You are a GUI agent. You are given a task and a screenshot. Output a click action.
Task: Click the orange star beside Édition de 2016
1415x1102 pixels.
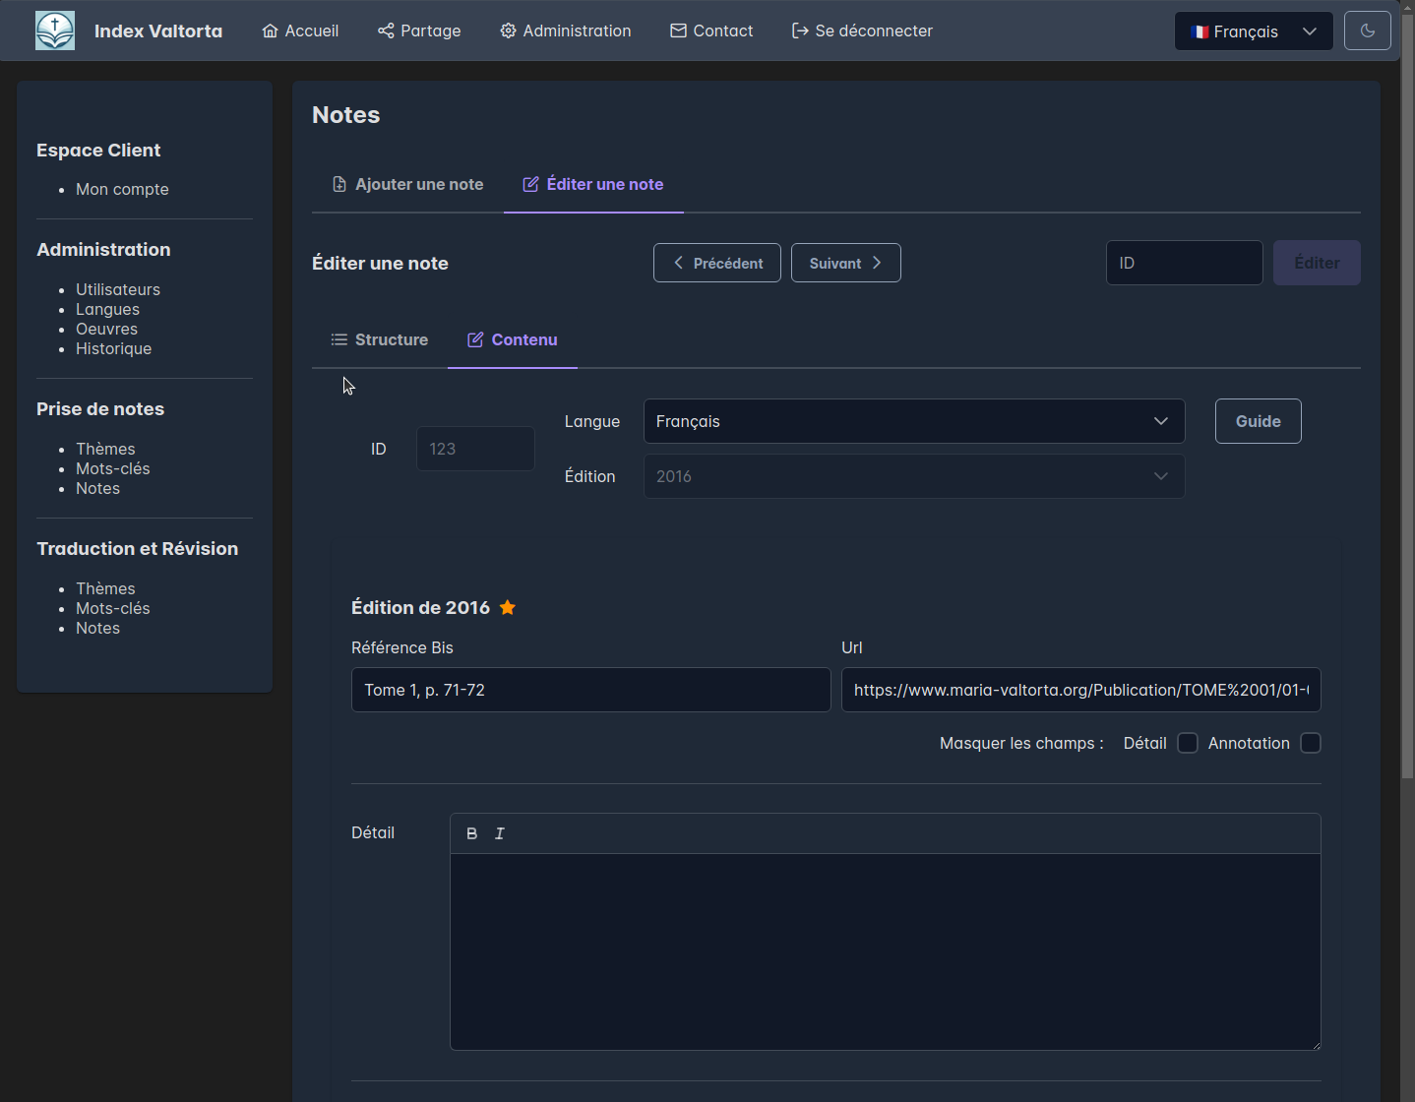click(x=508, y=607)
